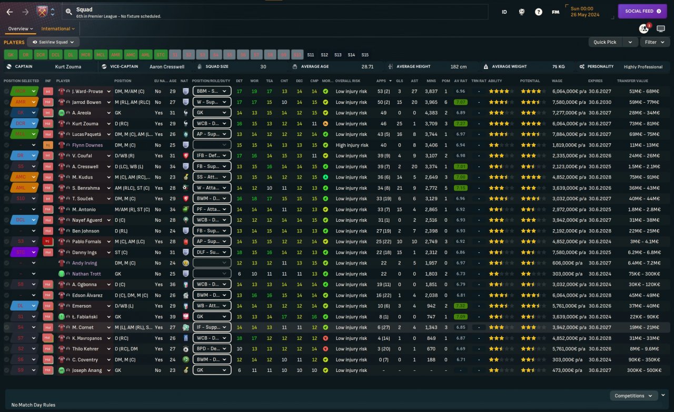
Task: Open notifications icon with red badge
Action: click(x=644, y=28)
